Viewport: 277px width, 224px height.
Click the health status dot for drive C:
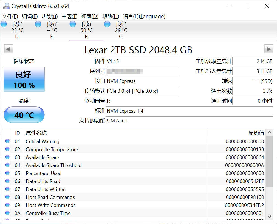coord(107,24)
